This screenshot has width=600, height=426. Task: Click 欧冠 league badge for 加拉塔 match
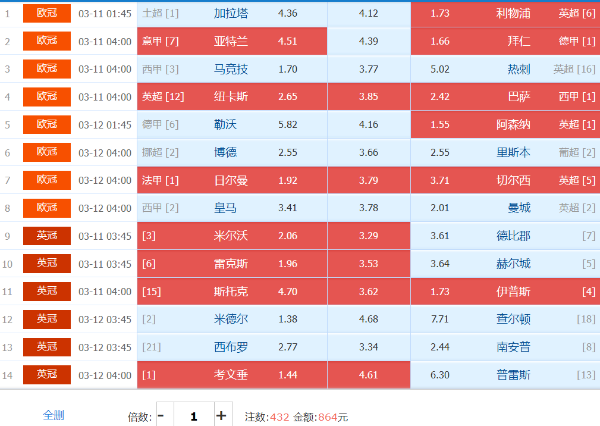47,13
